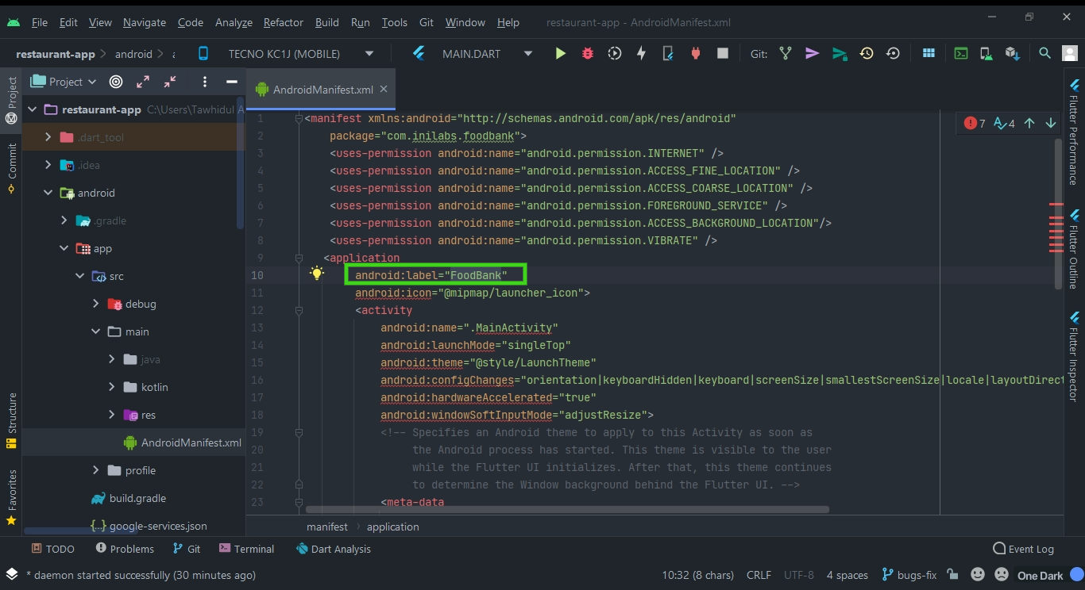The height and width of the screenshot is (590, 1085).
Task: Trigger Flutter hot reload lightning icon
Action: [x=641, y=53]
